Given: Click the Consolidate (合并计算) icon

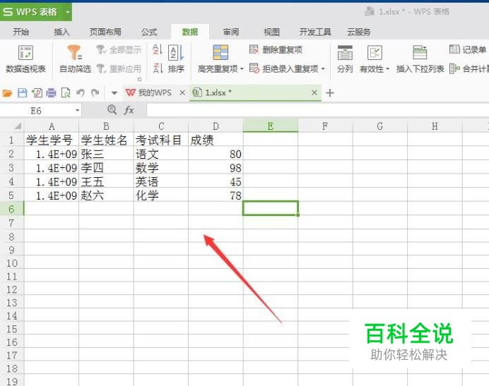Looking at the screenshot, I should click(454, 68).
